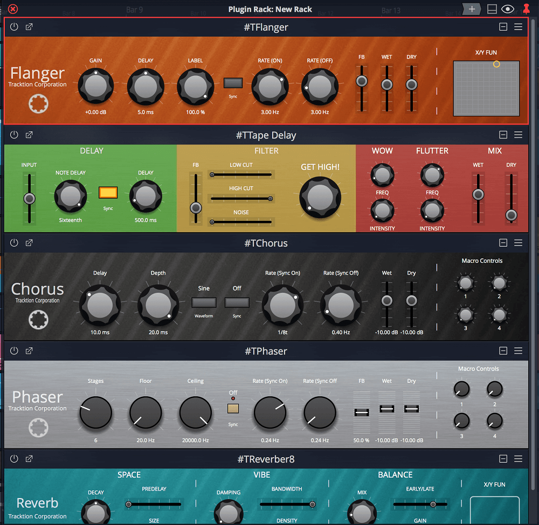Toggle the orange Sync button in Tape Delay

108,193
